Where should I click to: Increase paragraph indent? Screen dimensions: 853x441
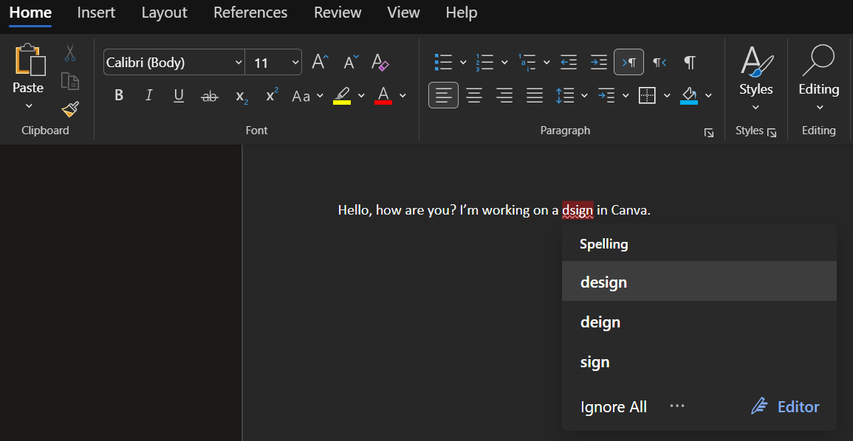click(598, 63)
